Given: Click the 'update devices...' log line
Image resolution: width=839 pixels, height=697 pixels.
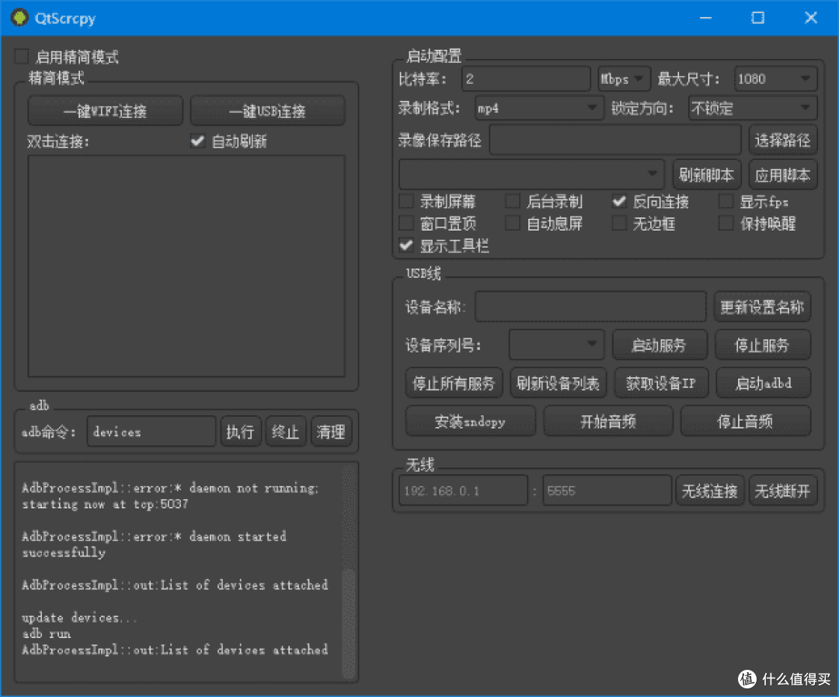Looking at the screenshot, I should pos(79,617).
